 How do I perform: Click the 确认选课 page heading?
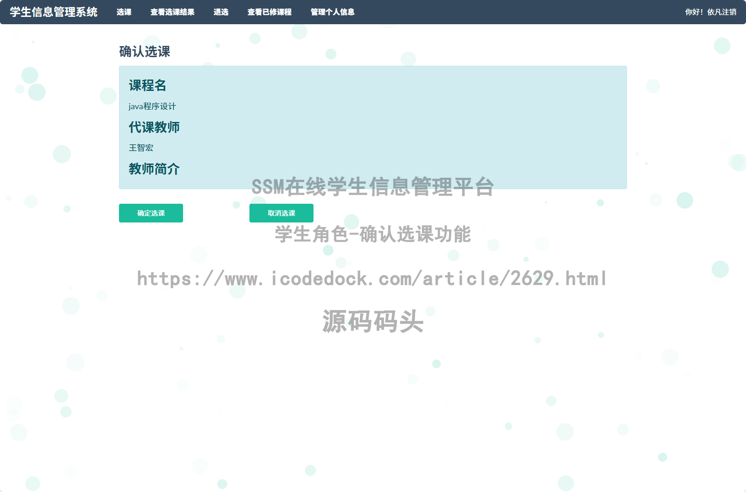click(x=145, y=52)
